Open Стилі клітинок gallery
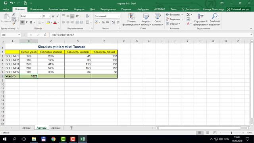 tap(158, 19)
